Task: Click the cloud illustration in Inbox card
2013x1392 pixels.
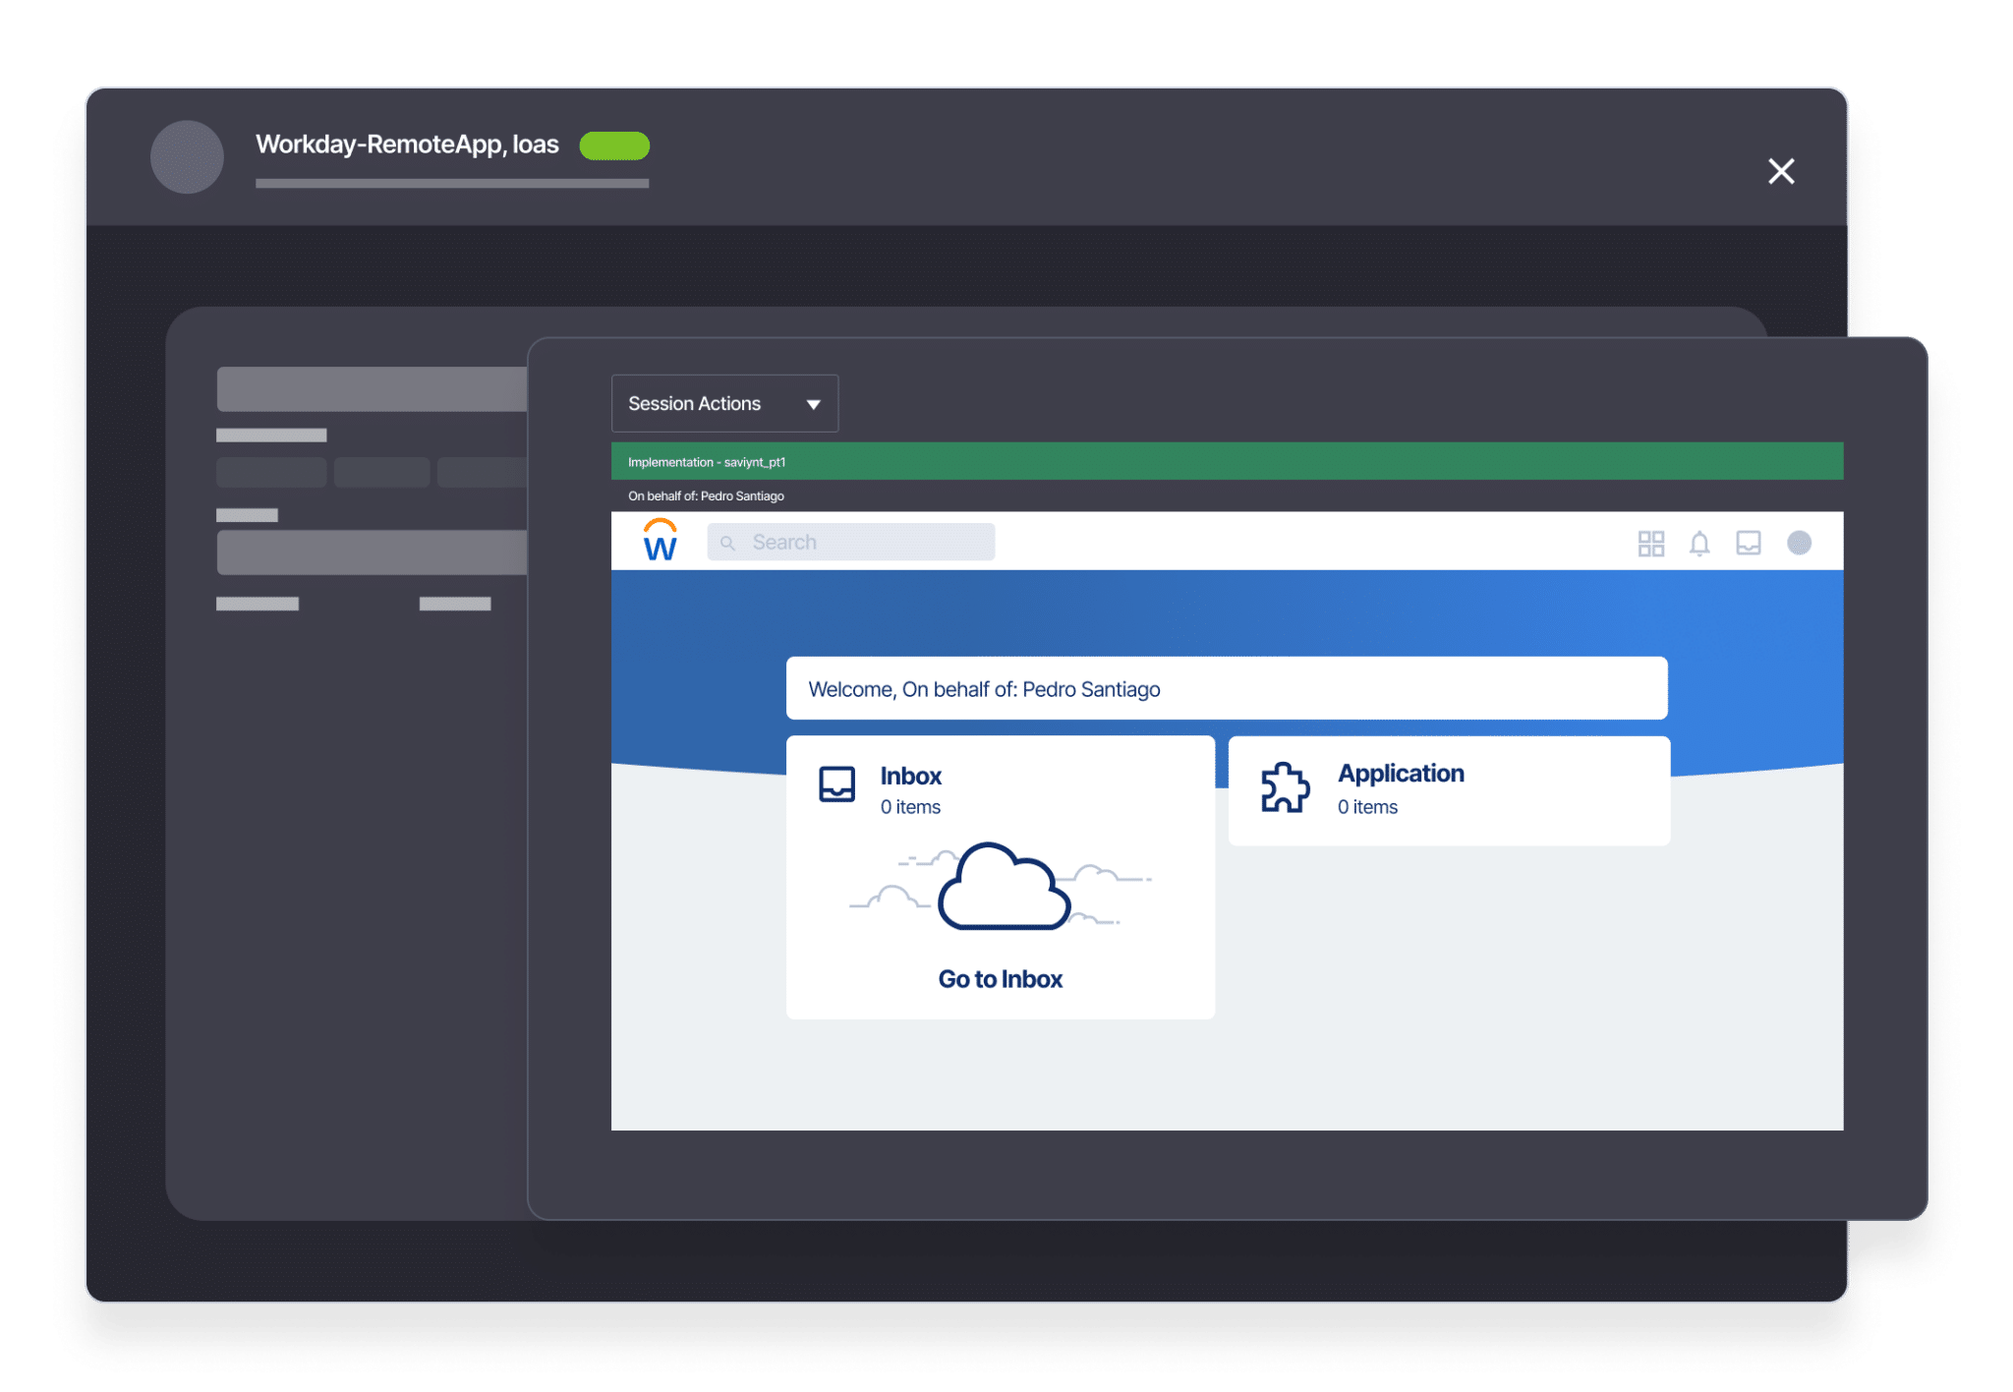Action: (x=1003, y=888)
